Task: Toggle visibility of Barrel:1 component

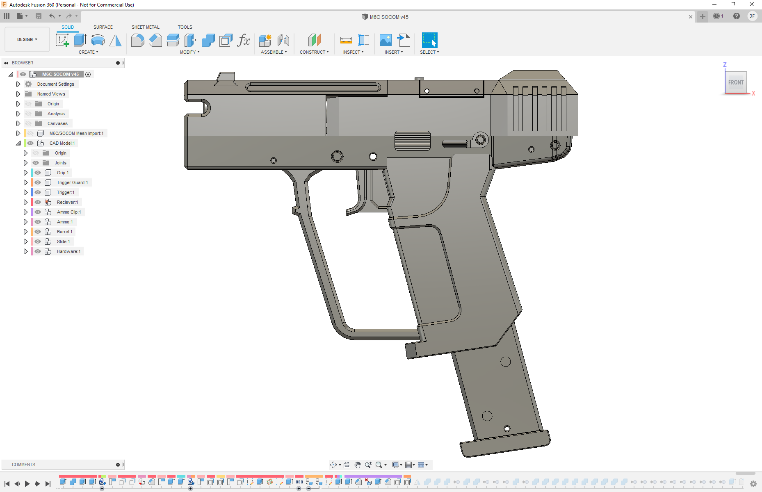Action: pos(38,232)
